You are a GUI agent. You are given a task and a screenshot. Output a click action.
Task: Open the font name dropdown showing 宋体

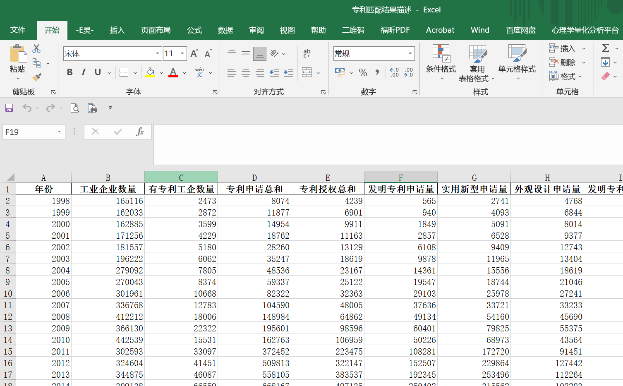tap(157, 53)
